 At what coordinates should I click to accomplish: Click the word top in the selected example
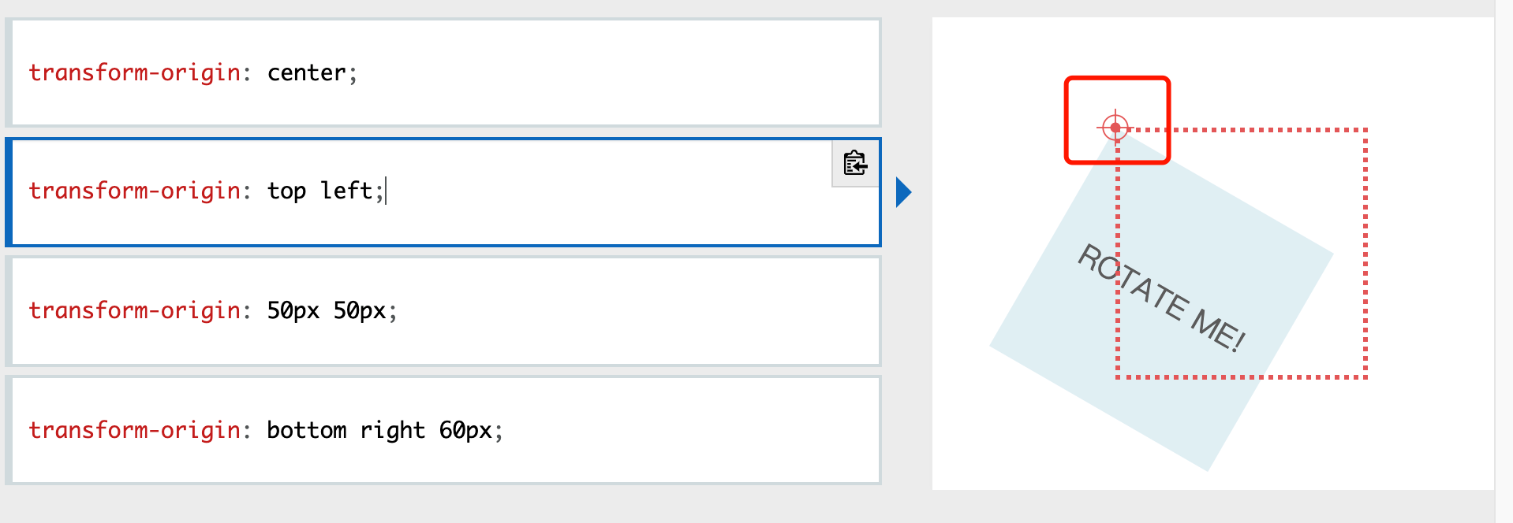(286, 191)
